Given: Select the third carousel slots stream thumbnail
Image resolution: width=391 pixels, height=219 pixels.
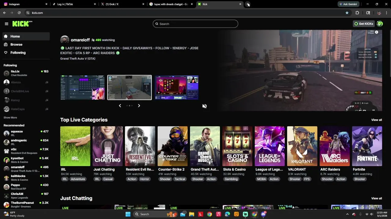Looking at the screenshot, I should point(177,88).
